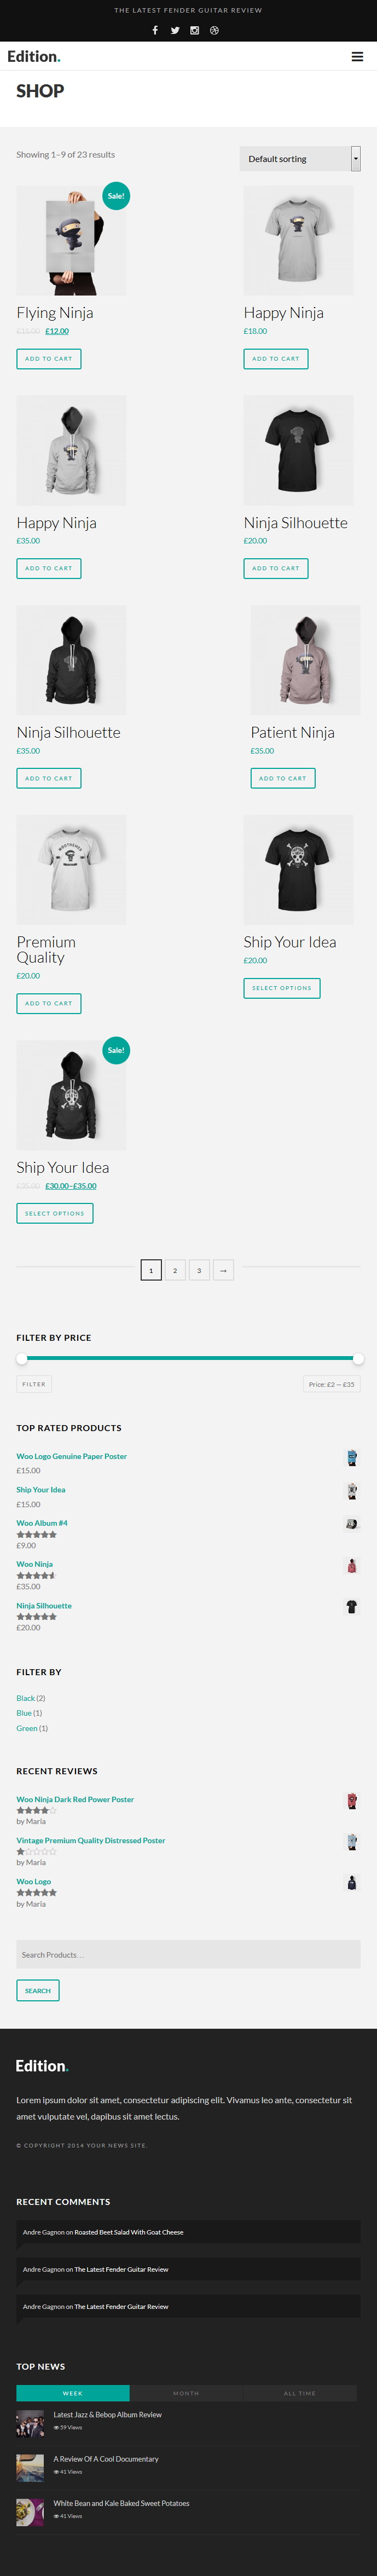Switch to the Month tab in Top News
Screen dimensions: 377x2576
click(x=186, y=2393)
